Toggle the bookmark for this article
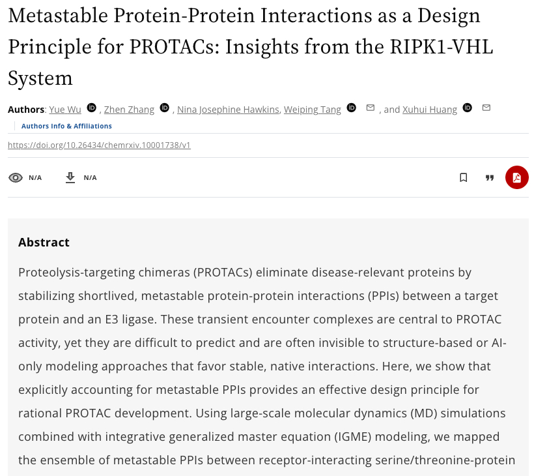The height and width of the screenshot is (476, 534). point(464,177)
